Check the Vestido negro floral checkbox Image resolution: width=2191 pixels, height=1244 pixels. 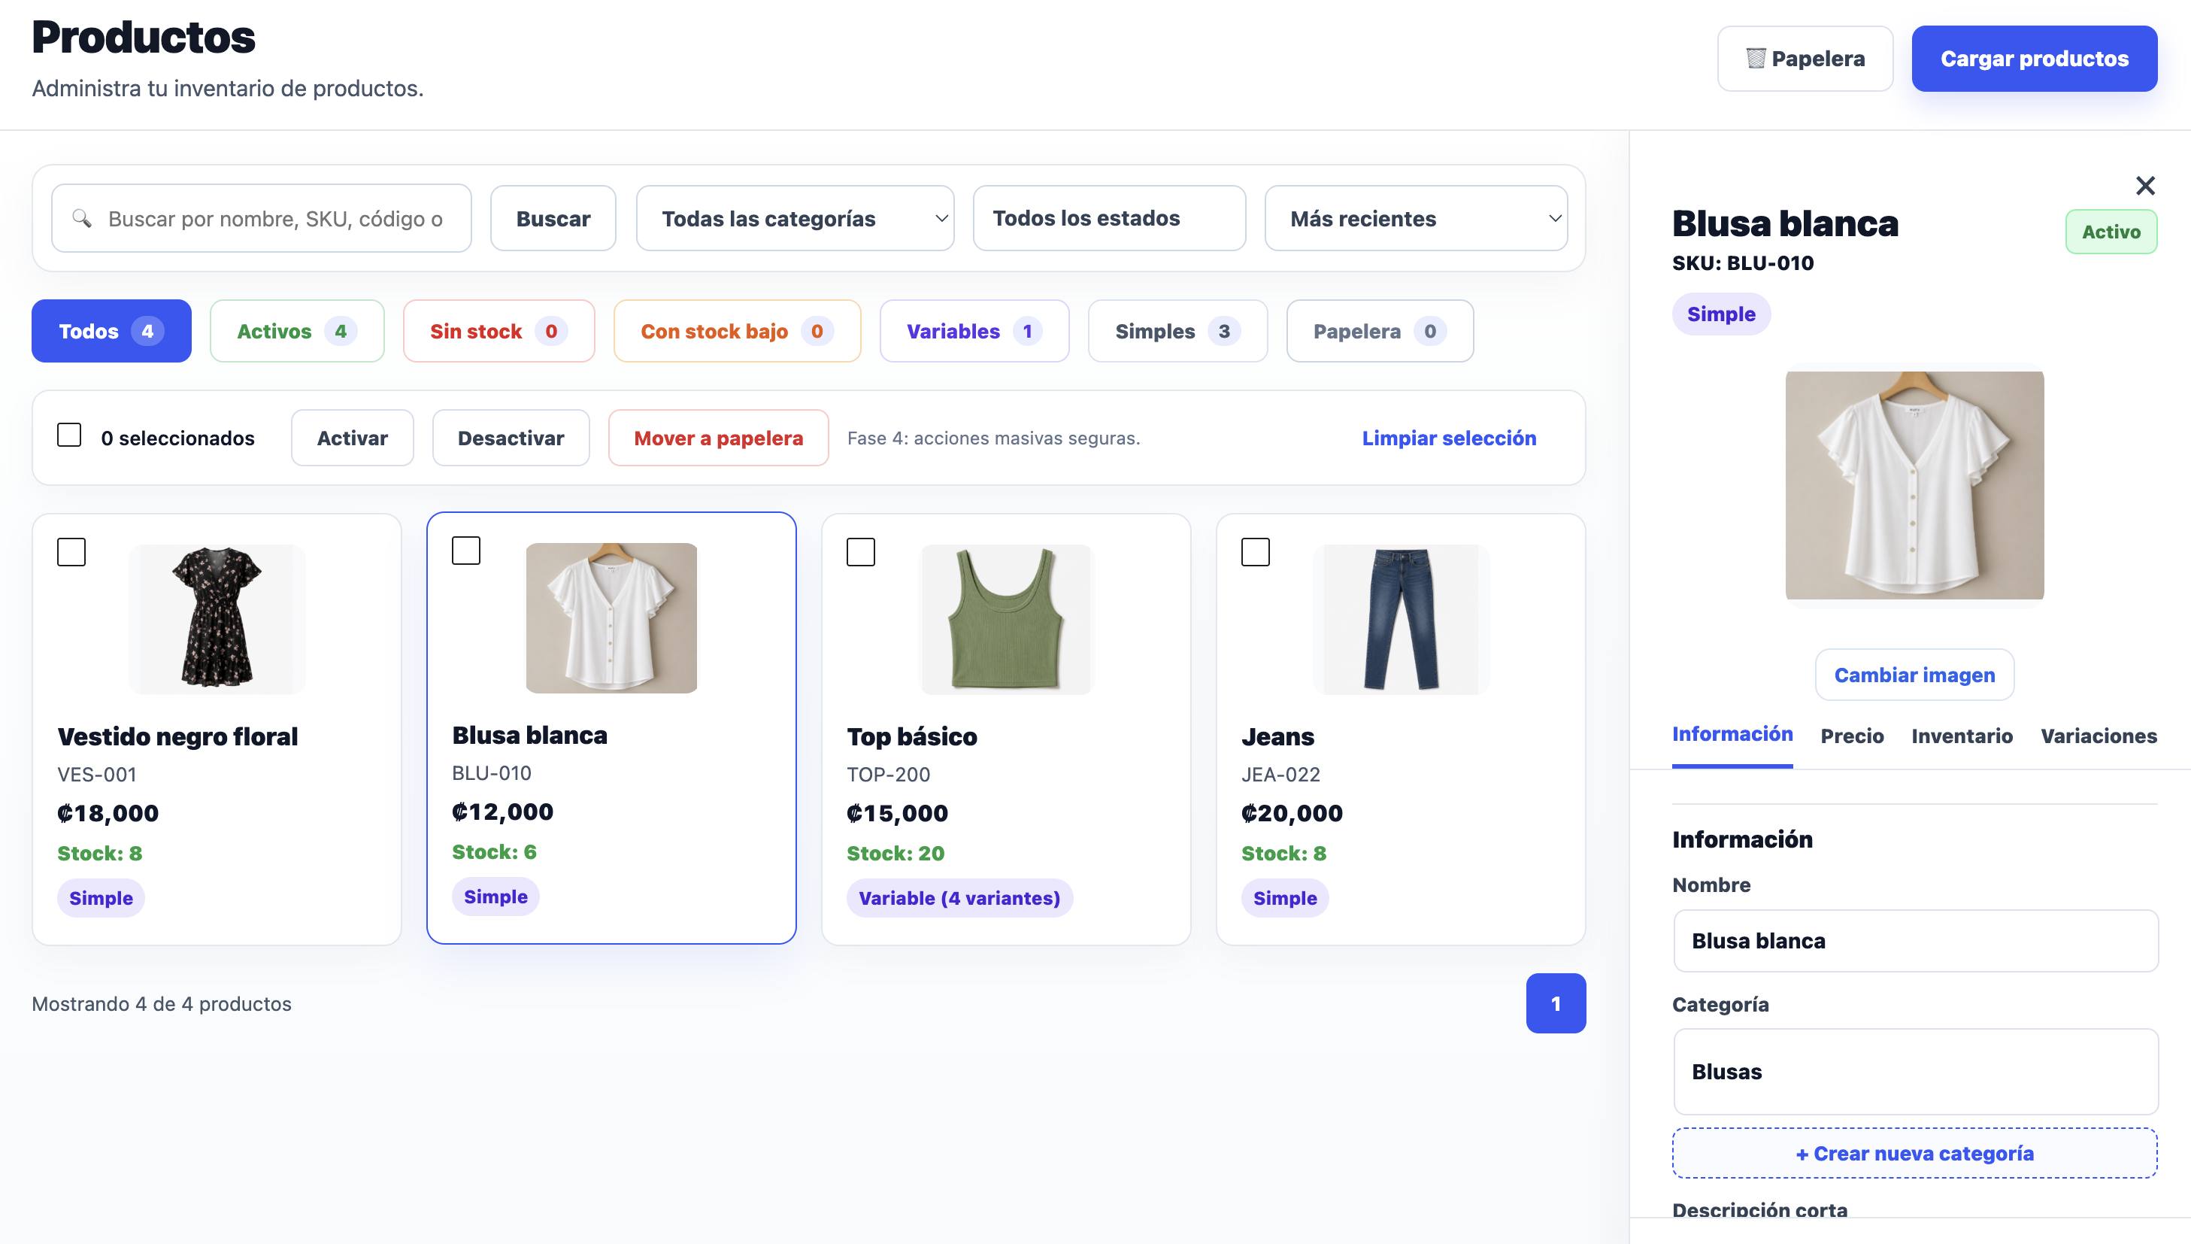point(71,552)
